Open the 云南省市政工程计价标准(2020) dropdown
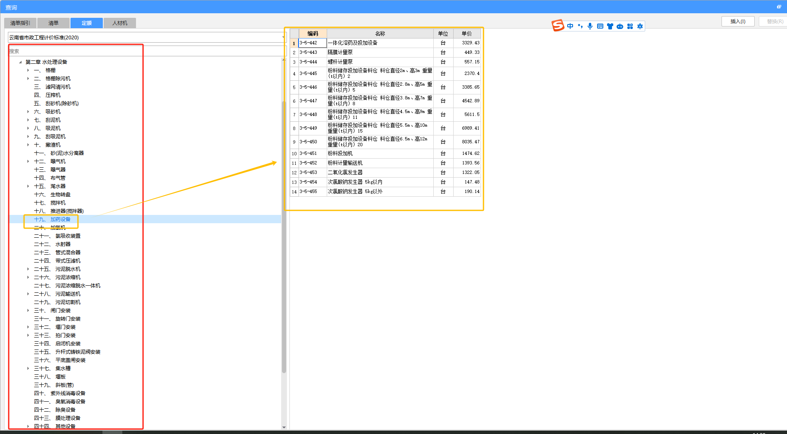 (146, 37)
